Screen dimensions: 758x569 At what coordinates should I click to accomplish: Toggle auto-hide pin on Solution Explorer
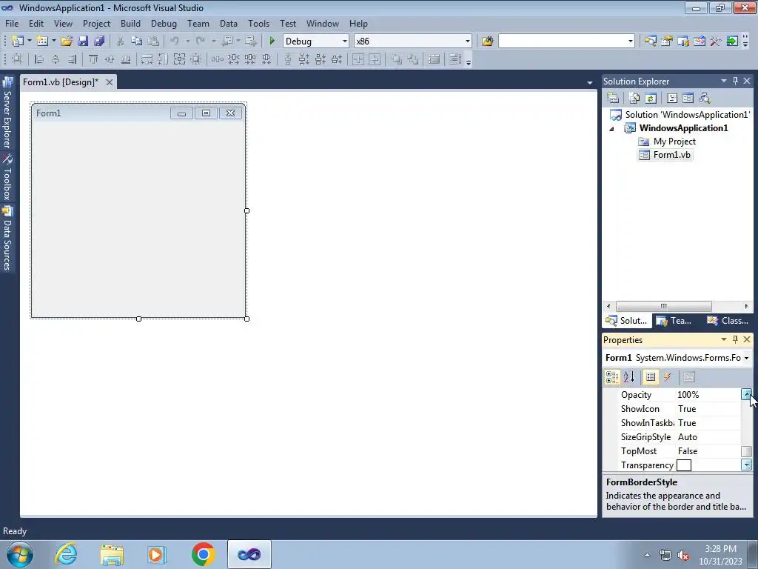[735, 81]
